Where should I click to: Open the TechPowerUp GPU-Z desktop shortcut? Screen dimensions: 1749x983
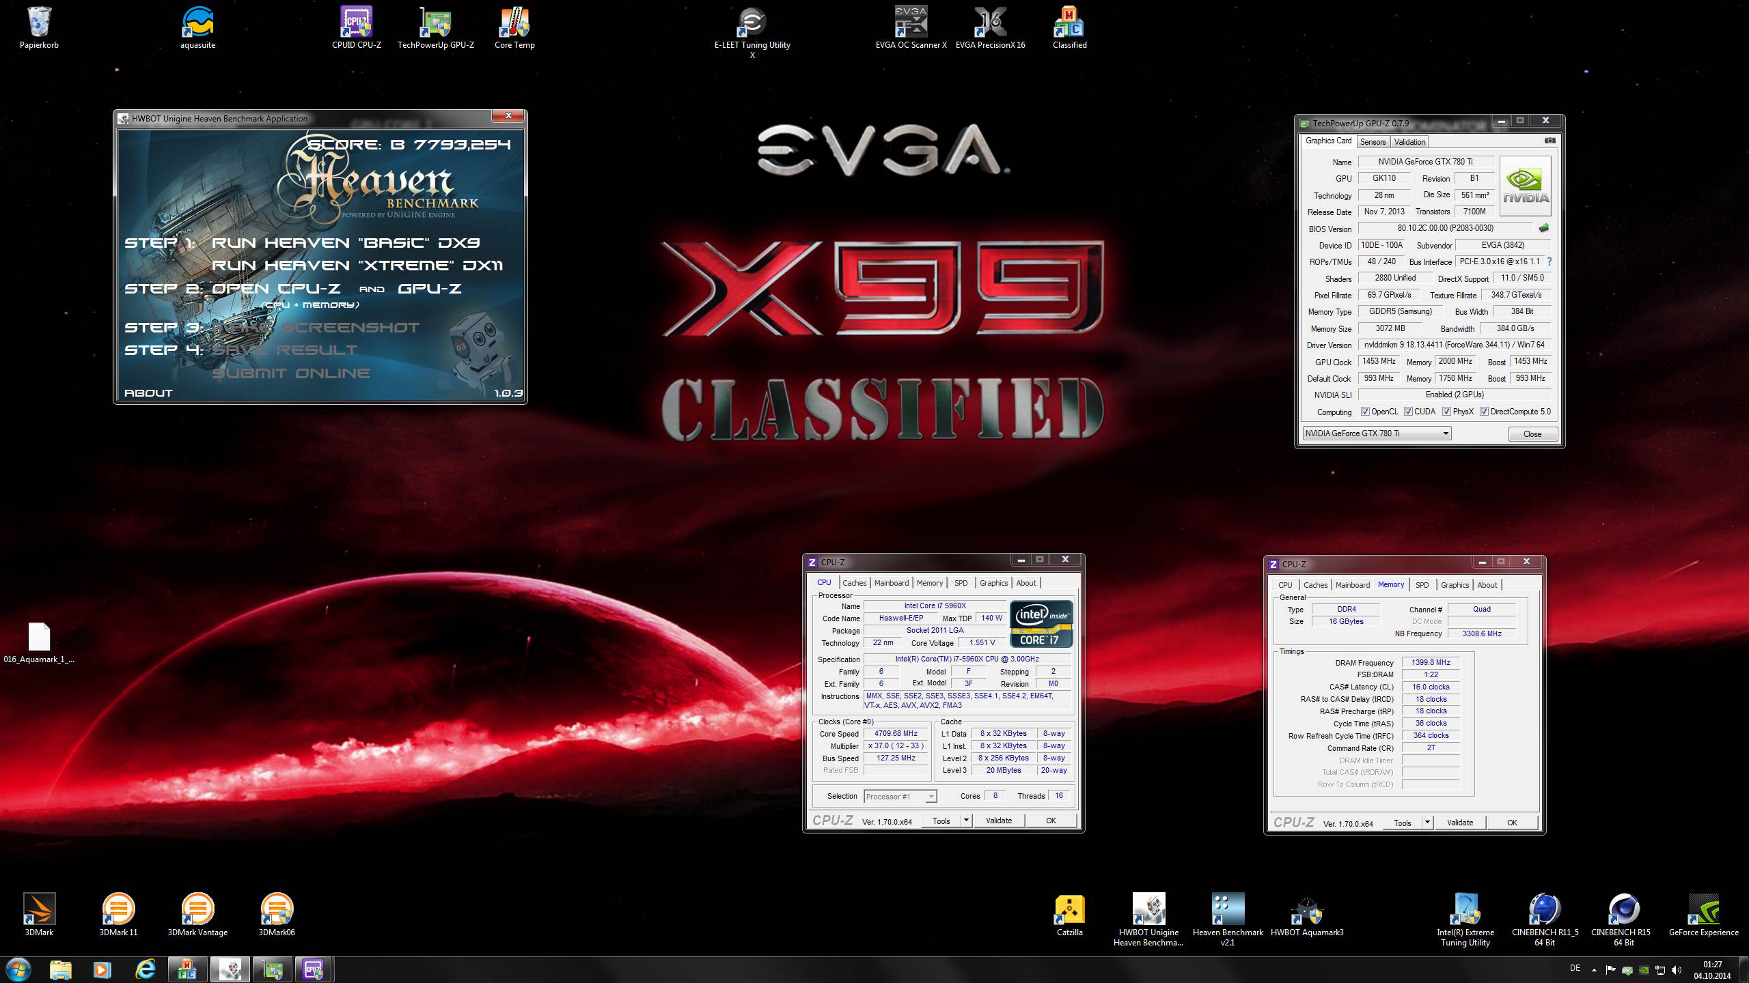(x=435, y=29)
